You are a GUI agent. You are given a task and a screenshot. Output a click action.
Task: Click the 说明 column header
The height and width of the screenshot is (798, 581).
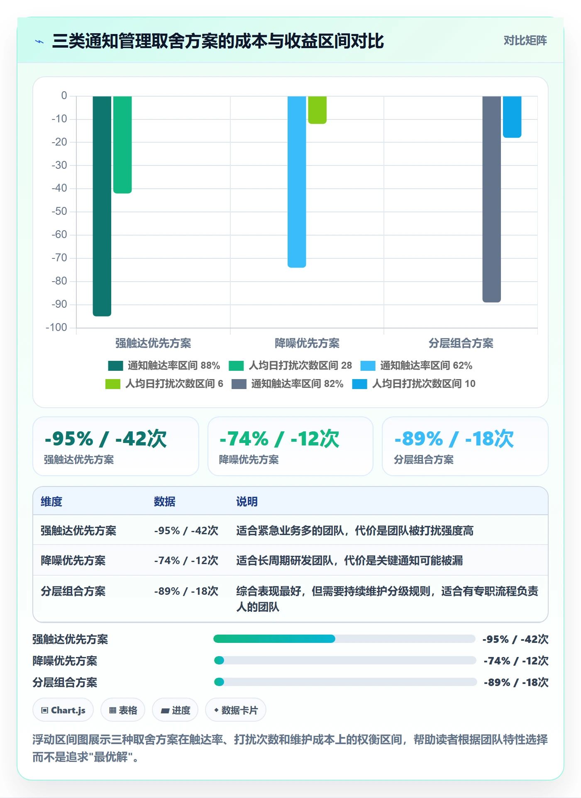pyautogui.click(x=247, y=501)
